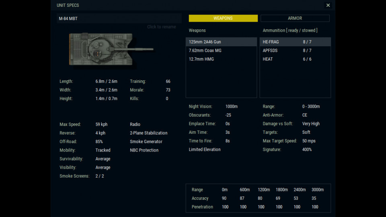Click the Damage vs Soft value Very High
386x217 pixels.
[x=311, y=123]
